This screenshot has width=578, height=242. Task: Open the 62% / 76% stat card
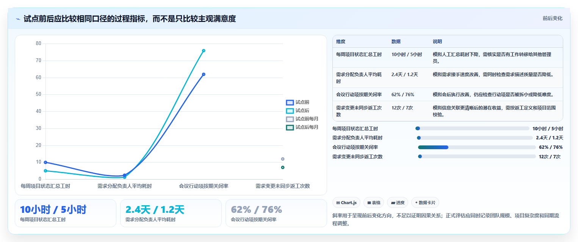point(276,213)
